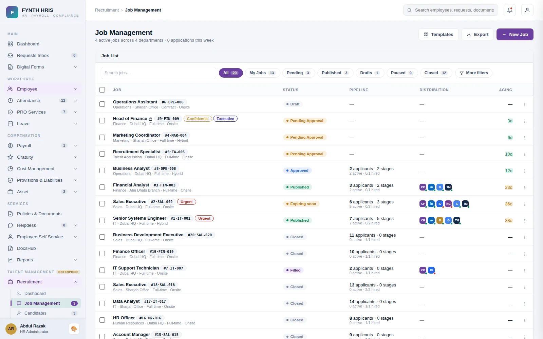This screenshot has height=339, width=543.
Task: Check the Senior Systems Engineer row checkbox
Action: tap(102, 220)
